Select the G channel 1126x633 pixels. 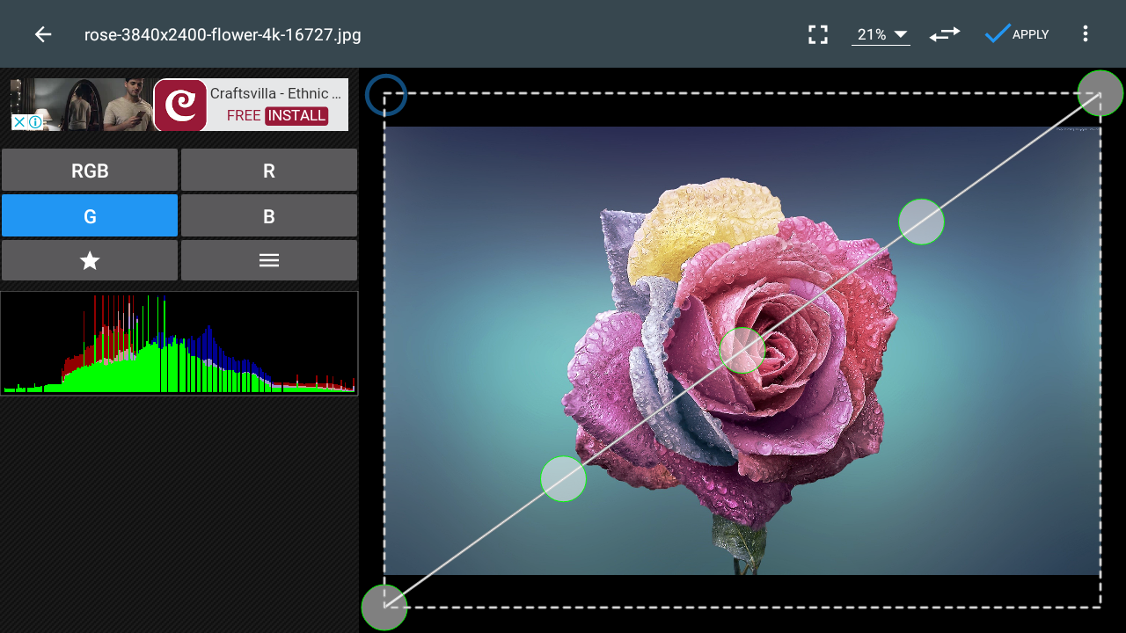pyautogui.click(x=90, y=216)
